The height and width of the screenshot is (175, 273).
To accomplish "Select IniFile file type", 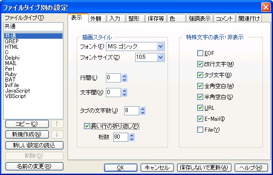I will click(33, 85).
